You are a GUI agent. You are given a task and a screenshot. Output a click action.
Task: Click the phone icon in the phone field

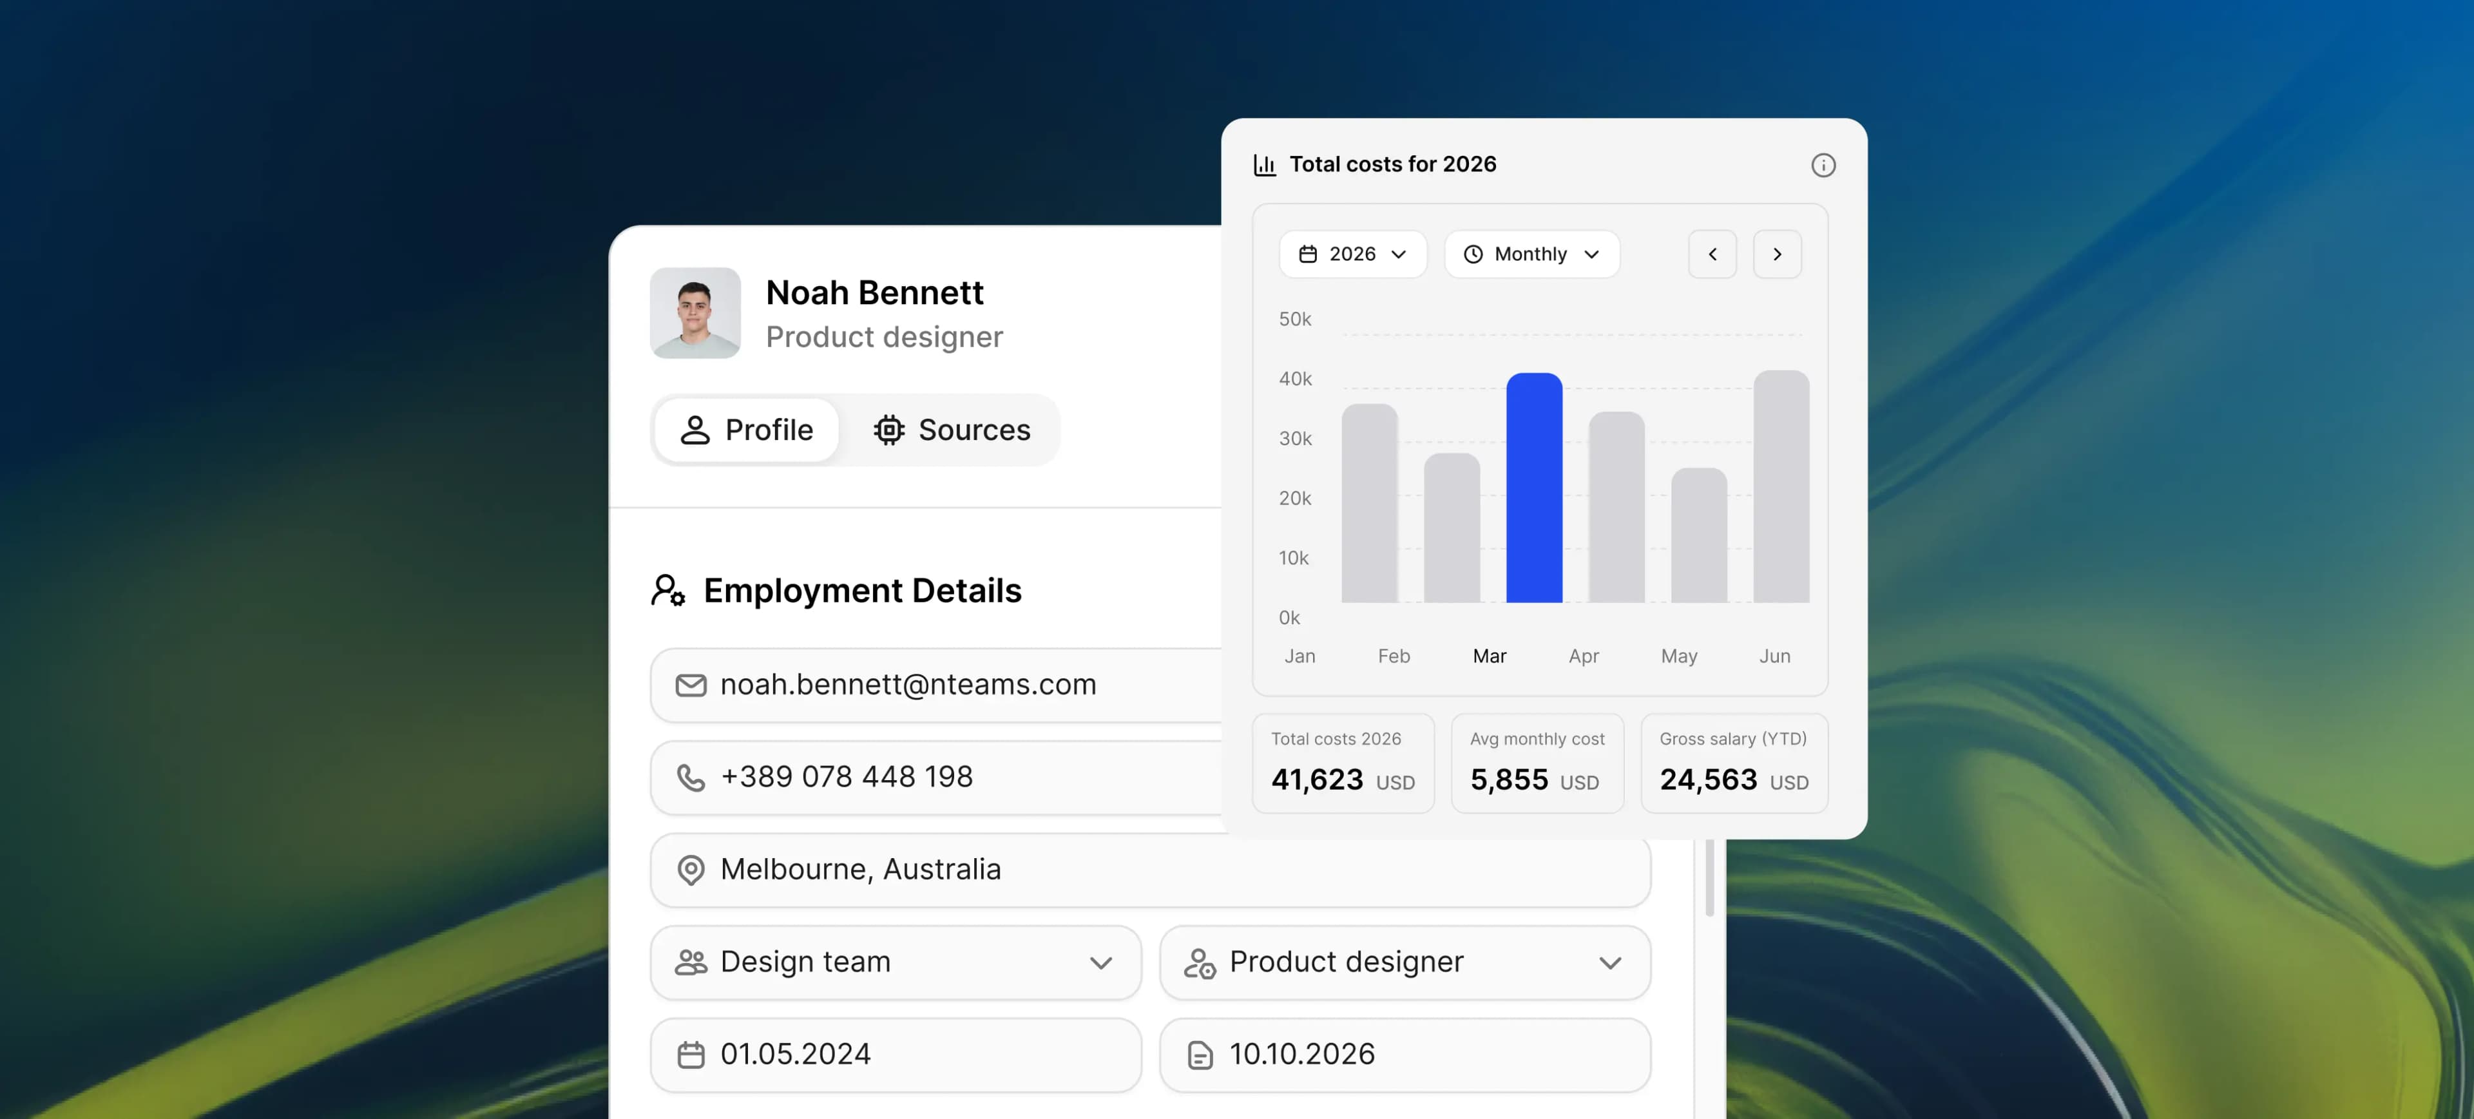[691, 777]
